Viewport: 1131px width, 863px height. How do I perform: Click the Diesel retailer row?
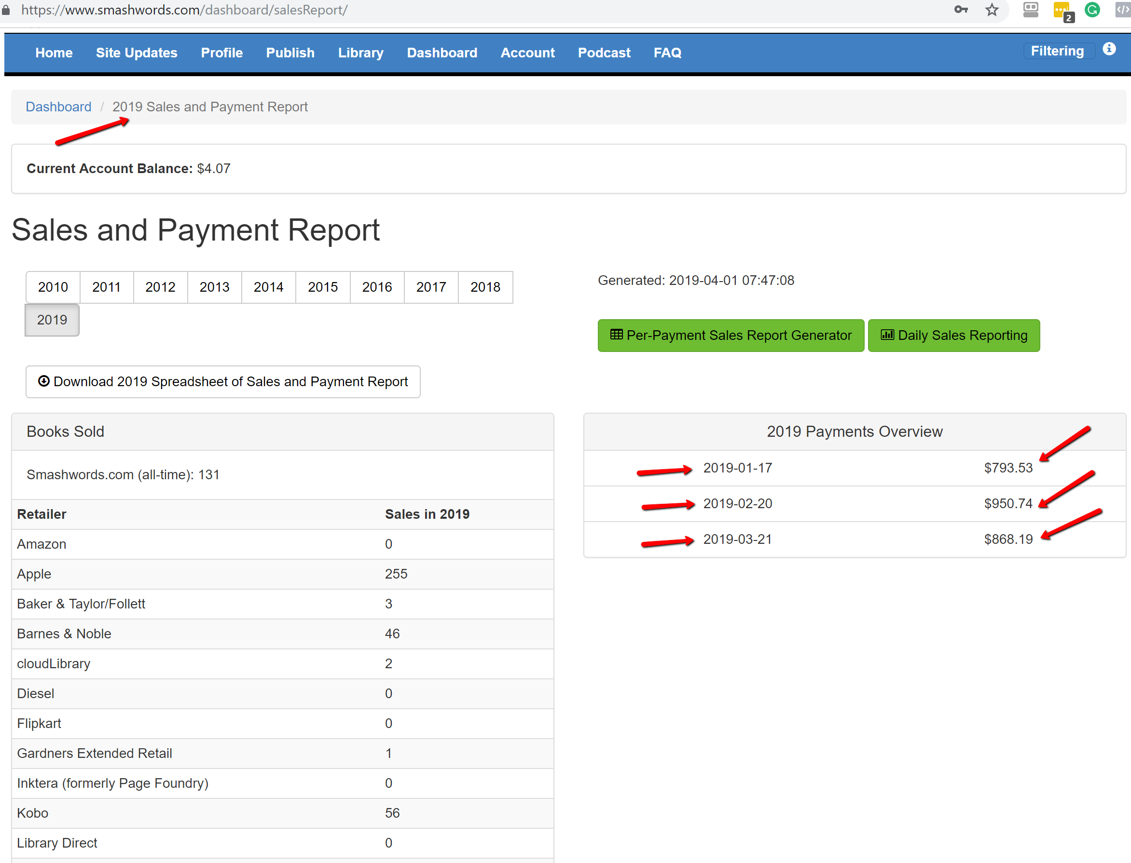pyautogui.click(x=283, y=694)
